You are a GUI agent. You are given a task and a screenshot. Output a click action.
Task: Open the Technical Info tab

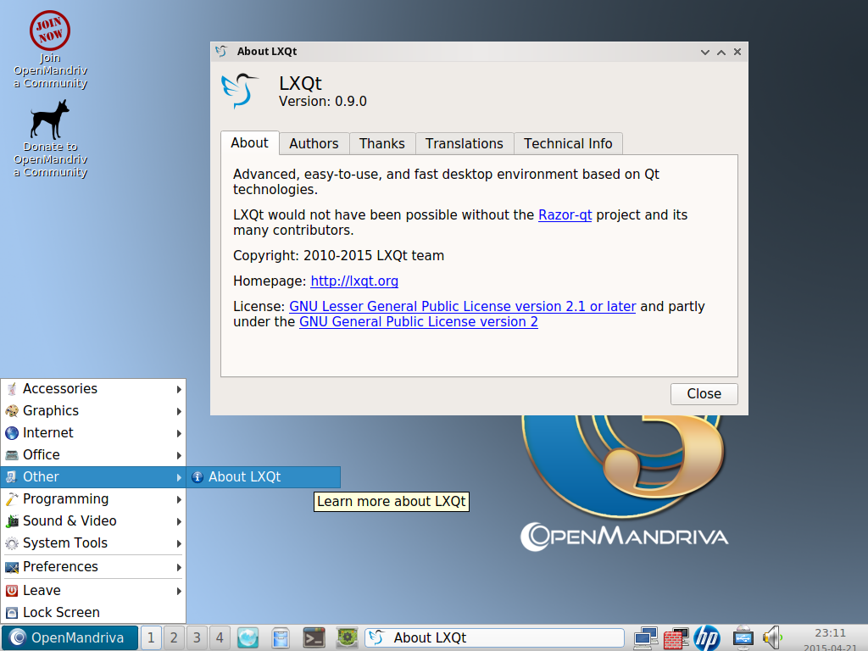tap(568, 143)
